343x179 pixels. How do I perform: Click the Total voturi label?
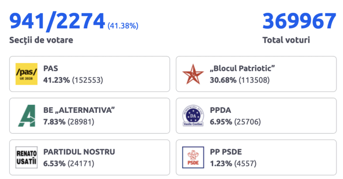[286, 40]
